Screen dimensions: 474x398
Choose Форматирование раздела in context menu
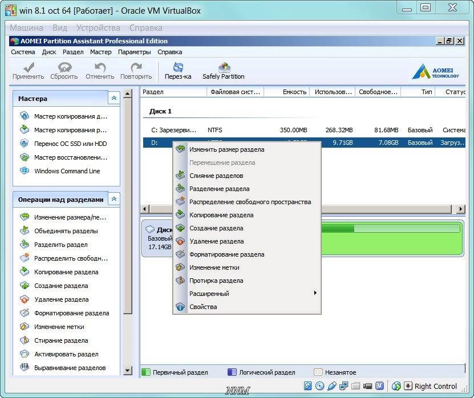click(246, 254)
